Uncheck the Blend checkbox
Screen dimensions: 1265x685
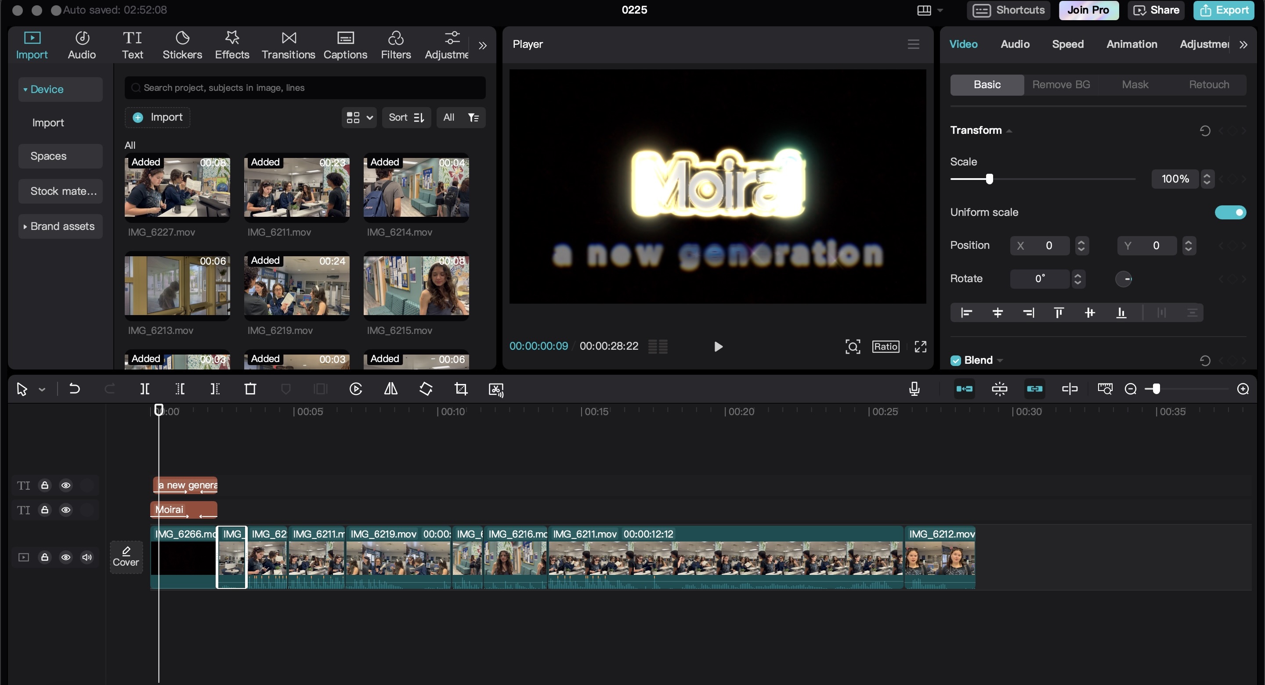tap(956, 361)
